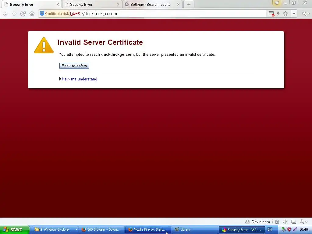Open a new tab with the plus button
This screenshot has height=234, width=312.
click(x=189, y=4)
